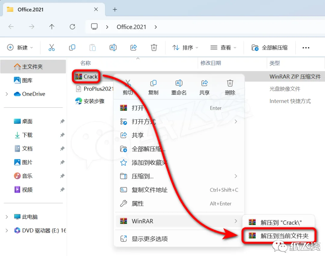Image resolution: width=325 pixels, height=256 pixels.
Task: Open 图库 in the sidebar
Action: click(x=33, y=80)
